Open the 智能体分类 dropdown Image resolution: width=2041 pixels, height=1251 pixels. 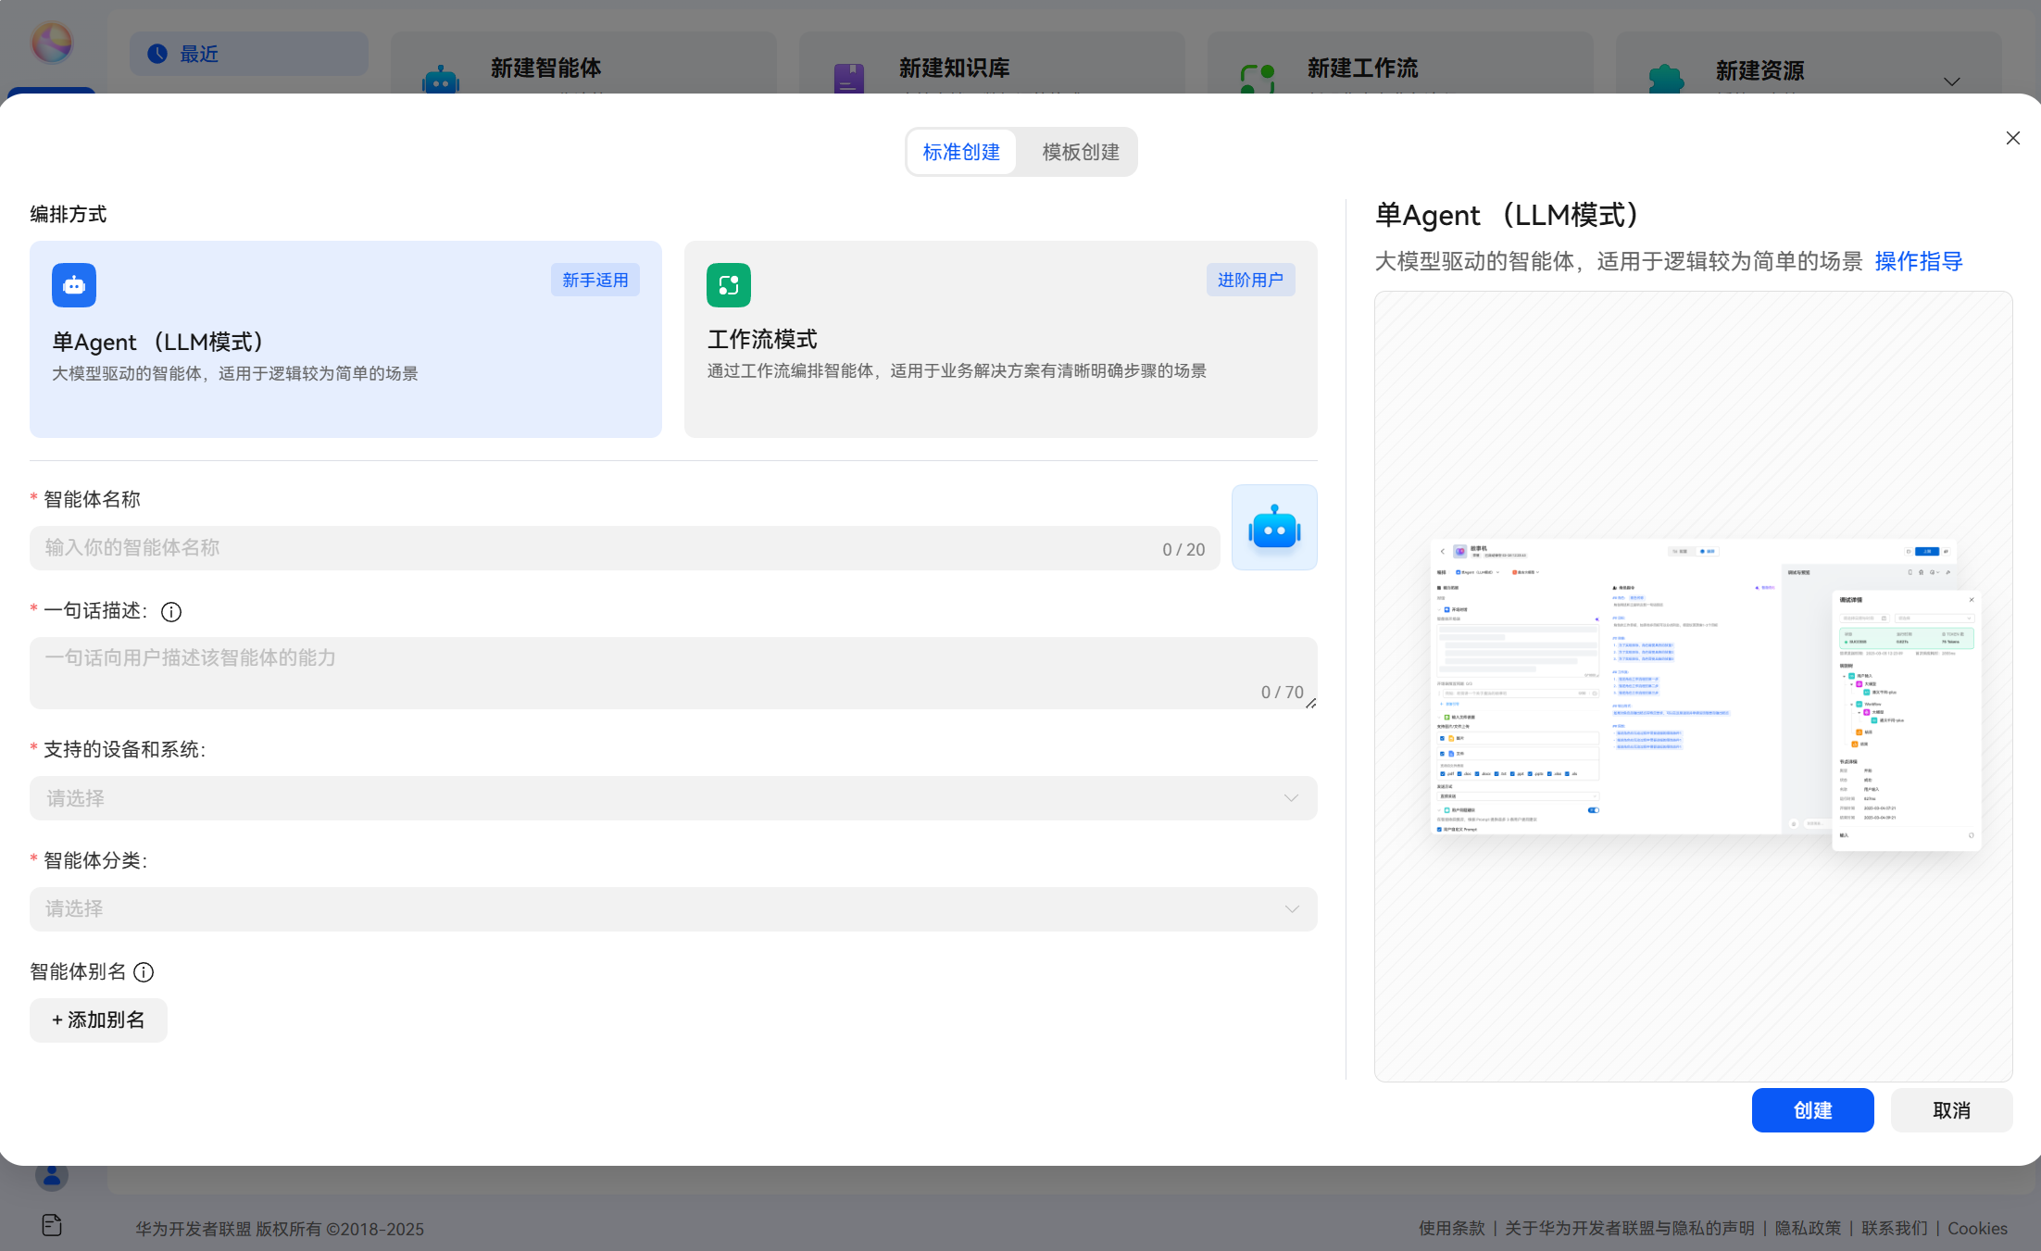673,909
